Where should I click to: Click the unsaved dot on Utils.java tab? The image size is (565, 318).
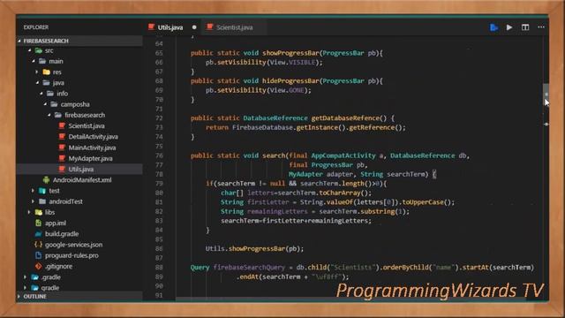click(x=194, y=27)
